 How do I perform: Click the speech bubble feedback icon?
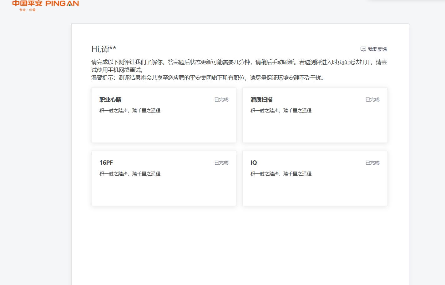[x=363, y=49]
